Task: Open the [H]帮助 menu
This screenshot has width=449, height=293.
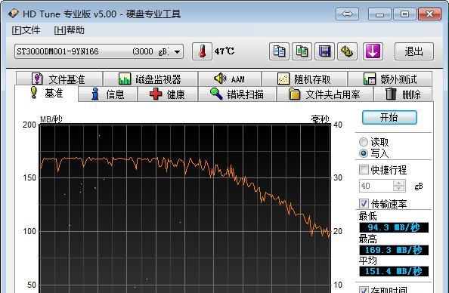Action: [x=70, y=30]
